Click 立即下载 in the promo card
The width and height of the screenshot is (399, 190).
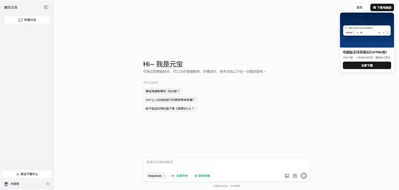tap(367, 66)
